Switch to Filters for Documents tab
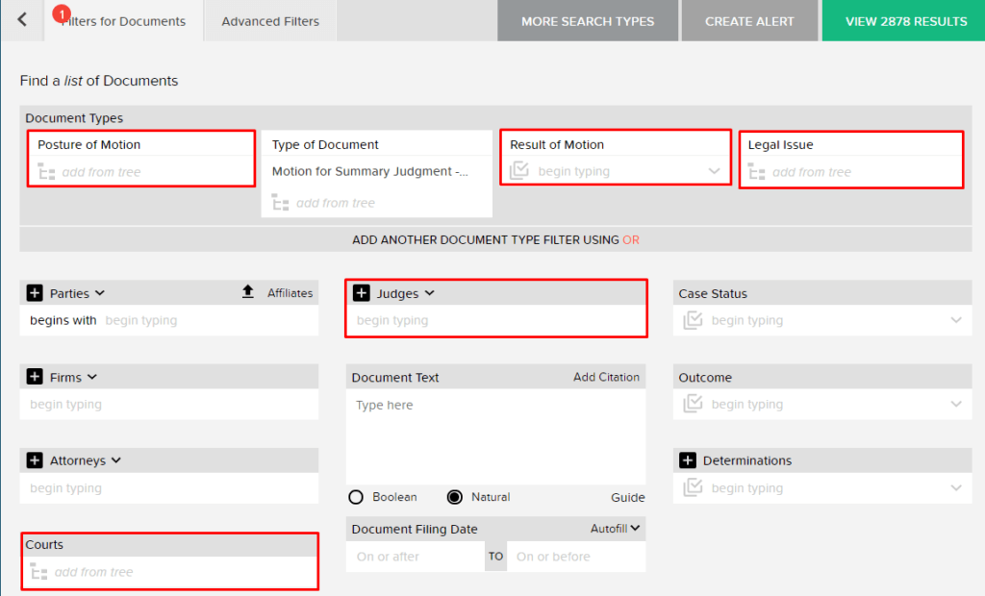985x596 pixels. pyautogui.click(x=123, y=21)
